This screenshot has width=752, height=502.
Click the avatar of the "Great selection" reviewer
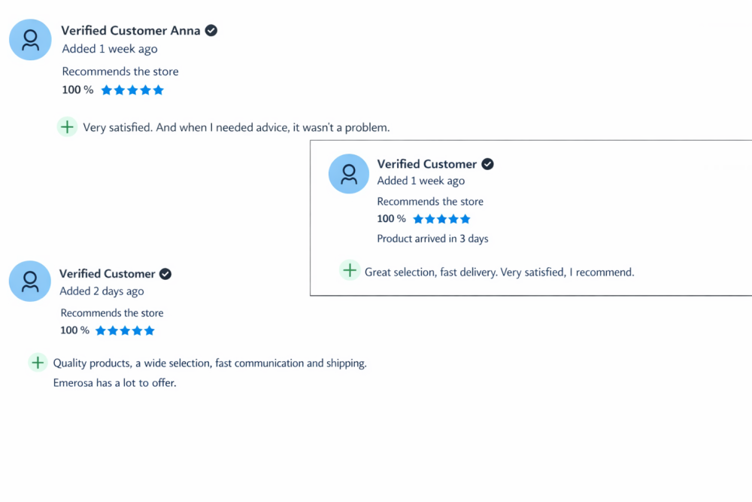(x=349, y=174)
